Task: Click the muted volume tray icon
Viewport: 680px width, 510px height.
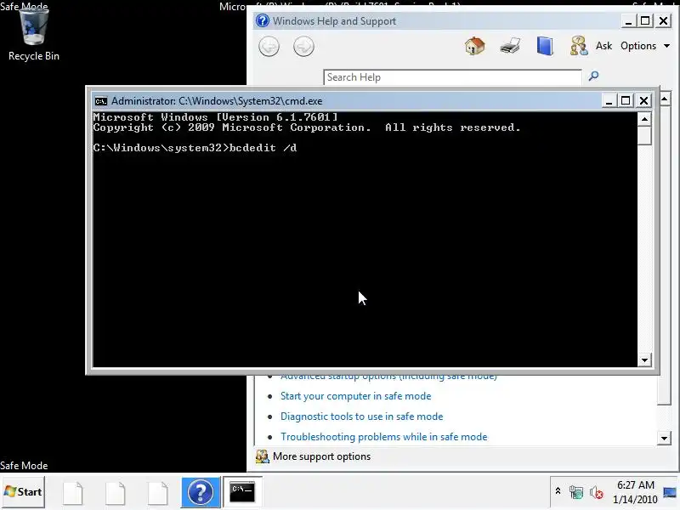Action: coord(597,493)
